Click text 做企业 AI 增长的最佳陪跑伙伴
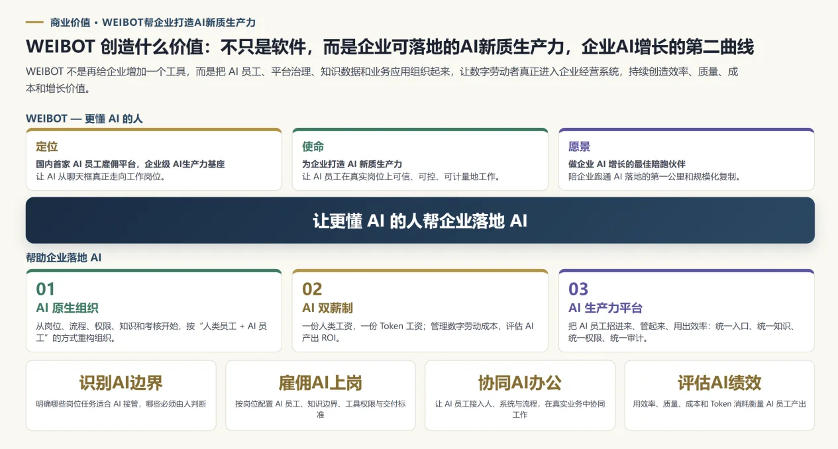 pos(627,164)
